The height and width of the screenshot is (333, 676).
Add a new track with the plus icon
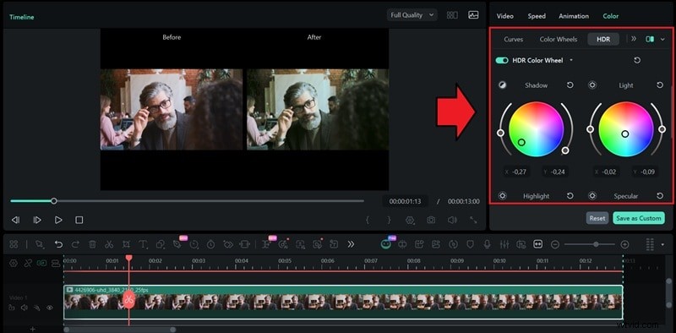32,329
